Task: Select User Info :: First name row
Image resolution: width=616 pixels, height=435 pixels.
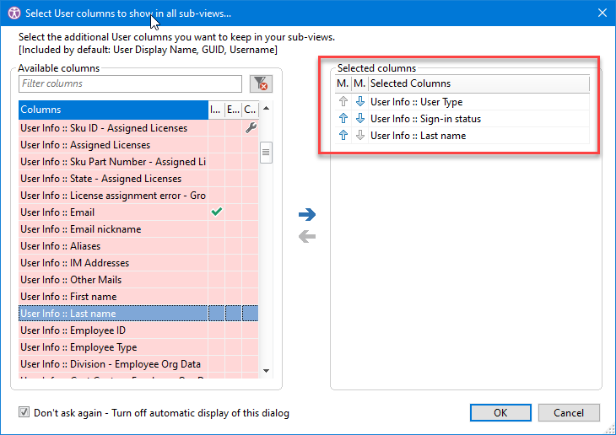Action: 113,297
